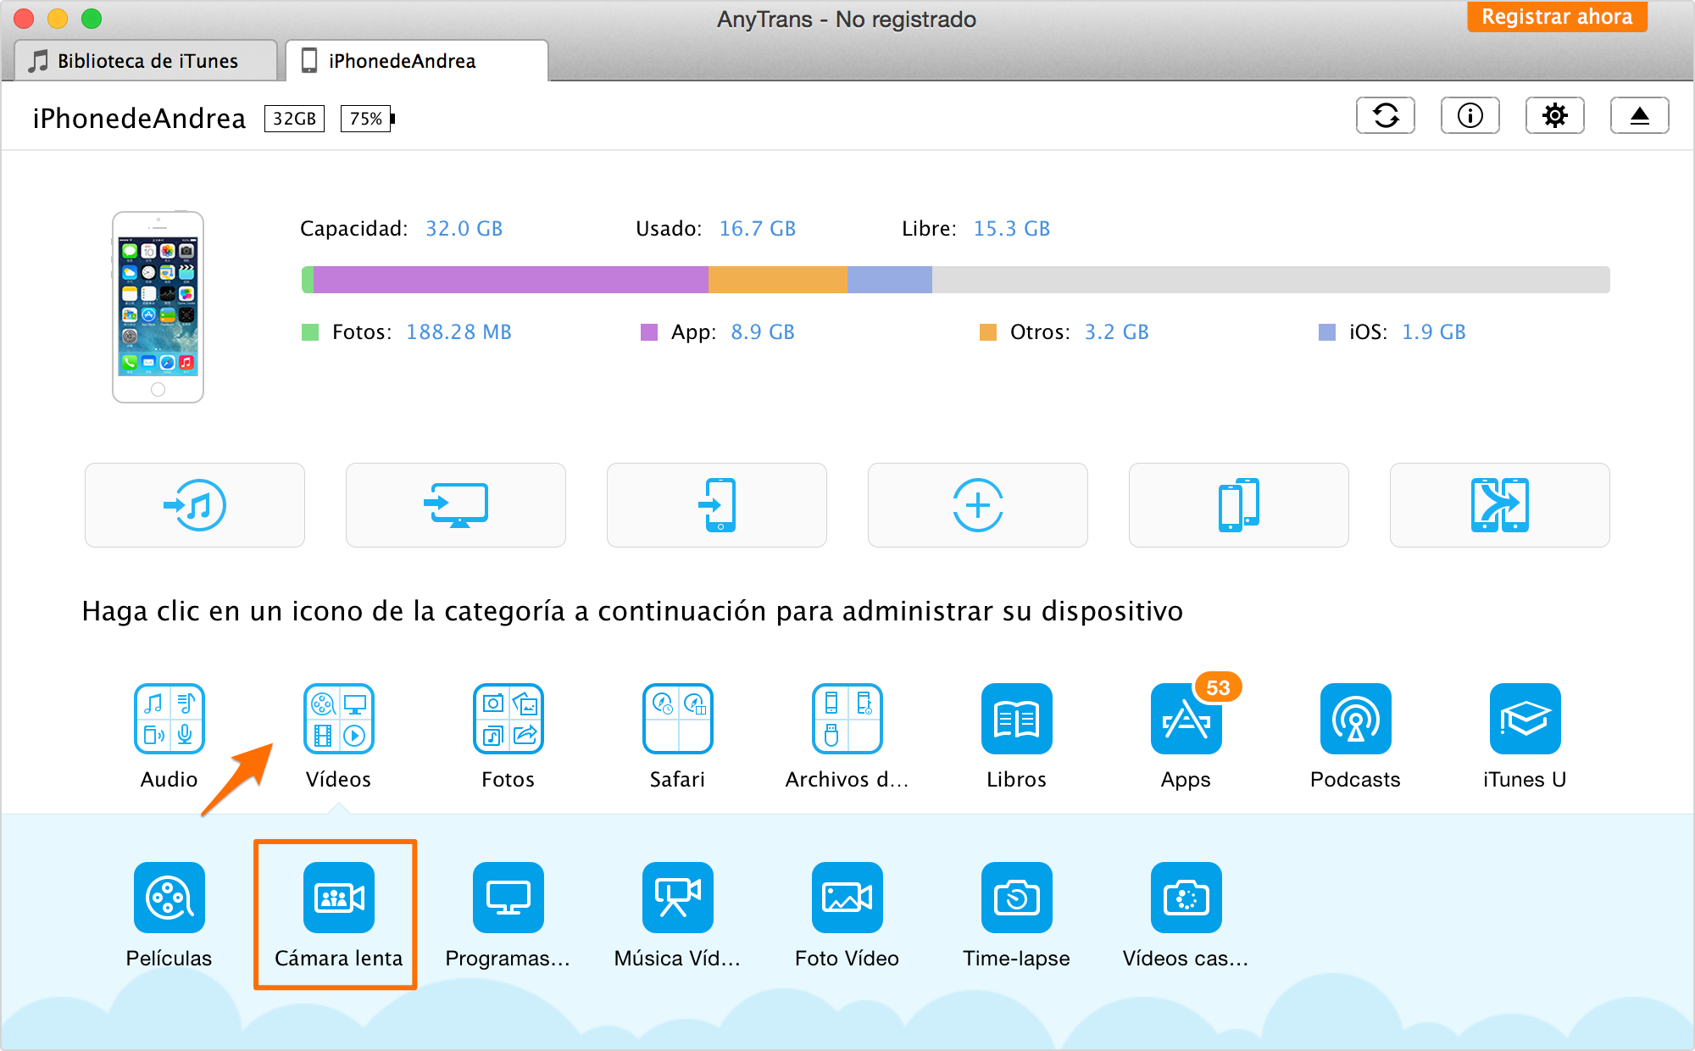This screenshot has height=1051, width=1695.
Task: Click the 75% battery indicator
Action: [367, 119]
